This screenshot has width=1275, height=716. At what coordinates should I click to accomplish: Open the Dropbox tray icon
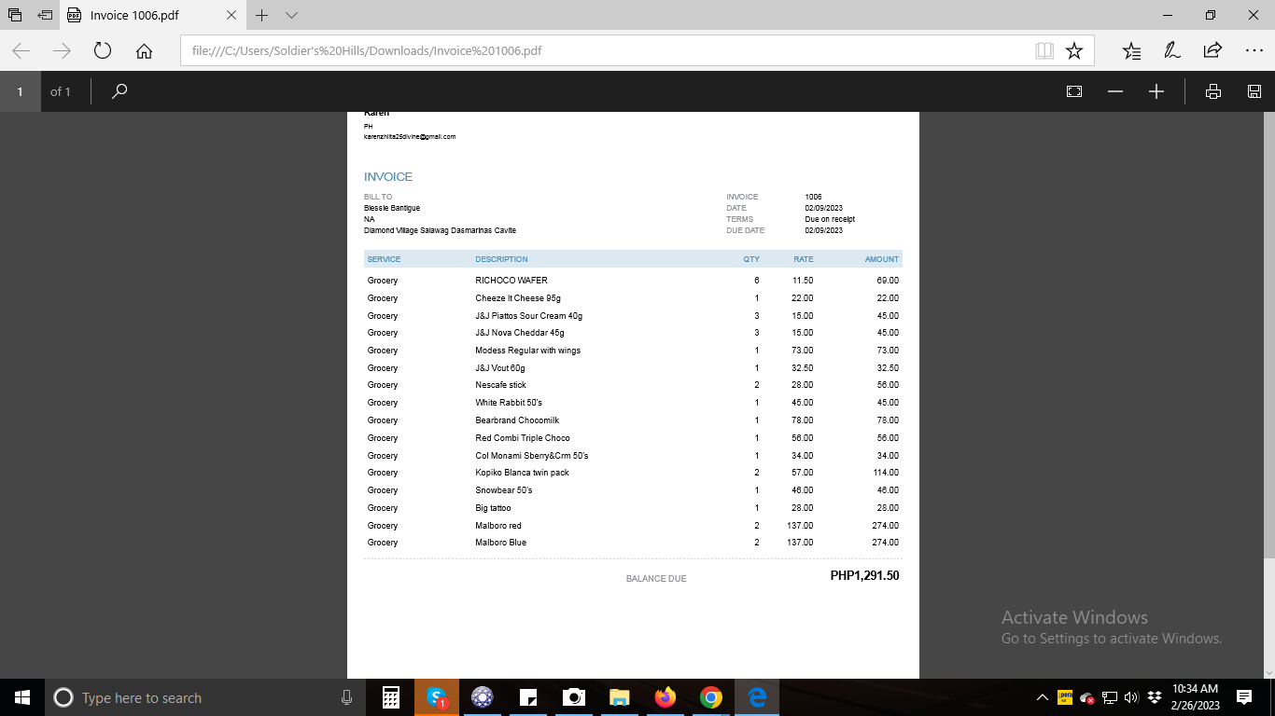[x=1155, y=697]
